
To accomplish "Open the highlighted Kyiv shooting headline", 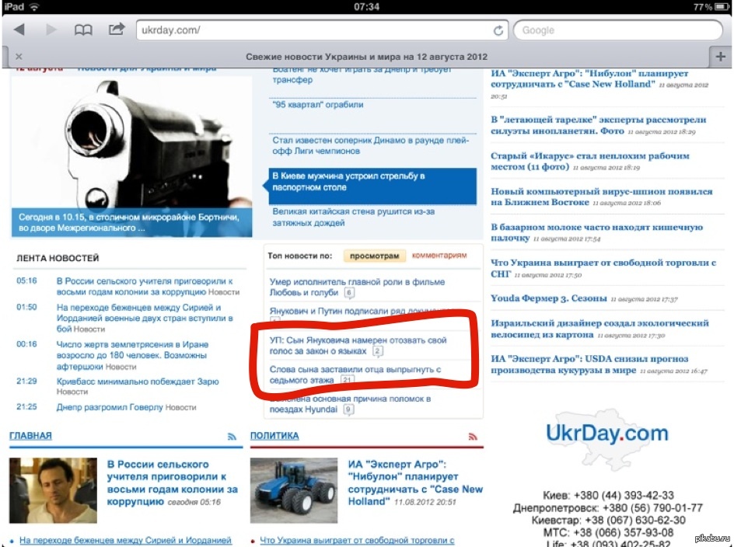I will coord(348,183).
